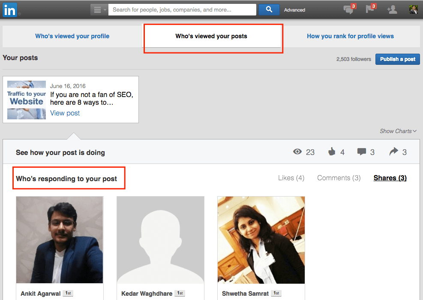Click the June 16, 2016 post date
Viewport: 423px width, 300px height.
click(68, 86)
